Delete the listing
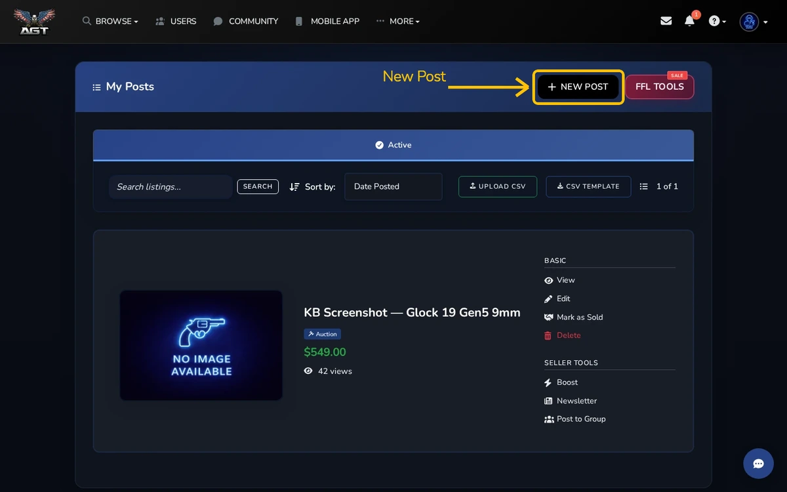The width and height of the screenshot is (787, 492). tap(563, 335)
